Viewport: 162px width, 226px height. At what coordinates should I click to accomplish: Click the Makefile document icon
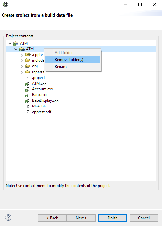[28, 106]
